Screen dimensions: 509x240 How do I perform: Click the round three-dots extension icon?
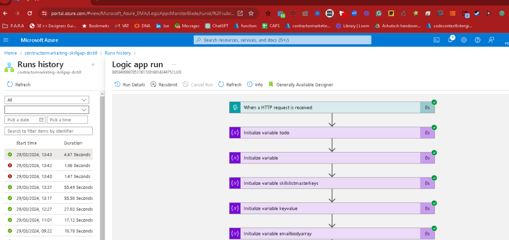(x=330, y=13)
